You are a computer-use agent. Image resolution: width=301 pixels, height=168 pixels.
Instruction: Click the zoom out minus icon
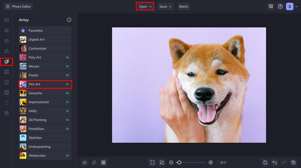point(171,163)
